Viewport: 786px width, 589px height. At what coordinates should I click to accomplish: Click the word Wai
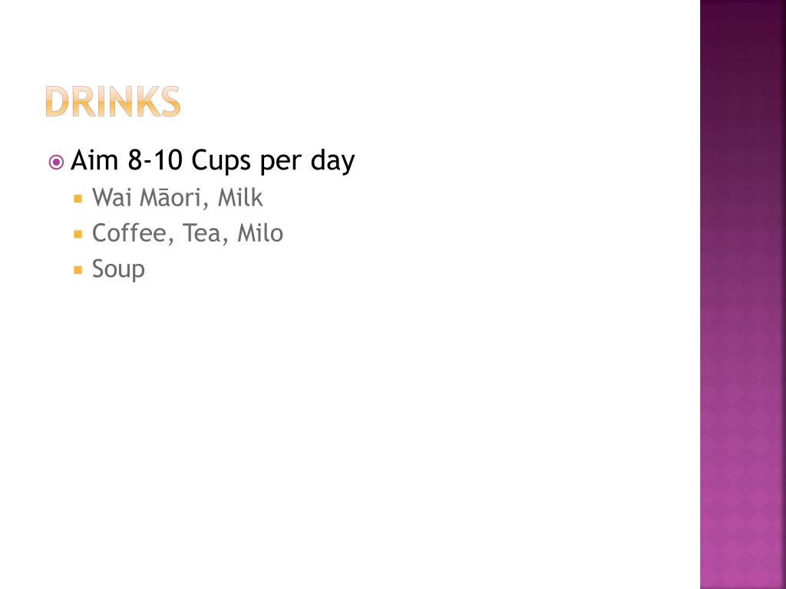112,197
